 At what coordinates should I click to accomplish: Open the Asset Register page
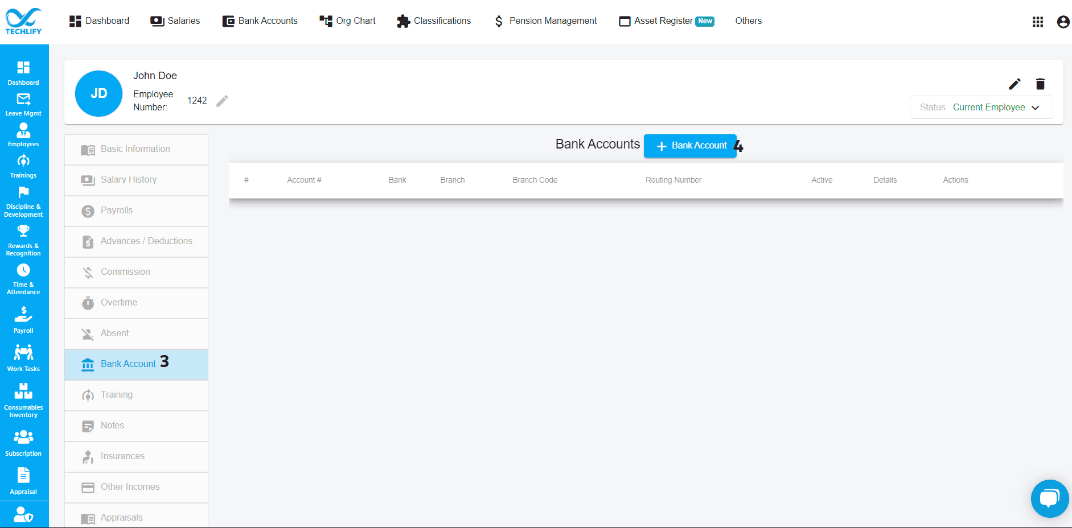pos(663,21)
